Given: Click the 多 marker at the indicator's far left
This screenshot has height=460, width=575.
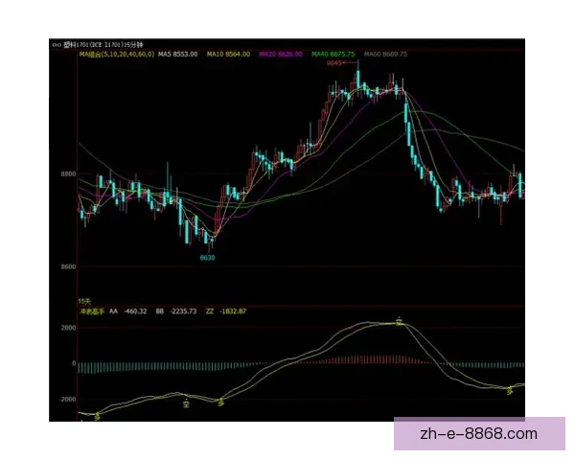Looking at the screenshot, I should [x=96, y=416].
